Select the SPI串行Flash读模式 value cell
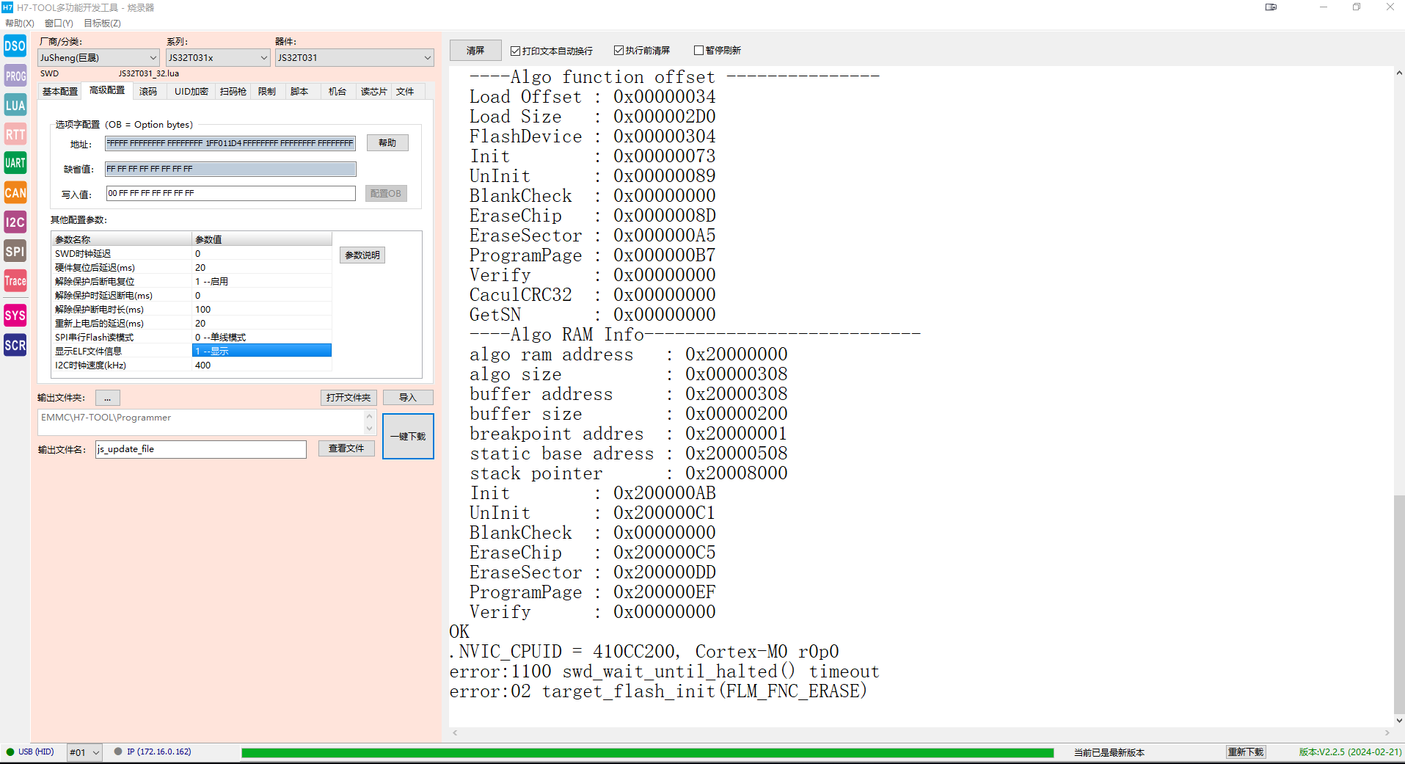Image resolution: width=1405 pixels, height=764 pixels. point(262,337)
